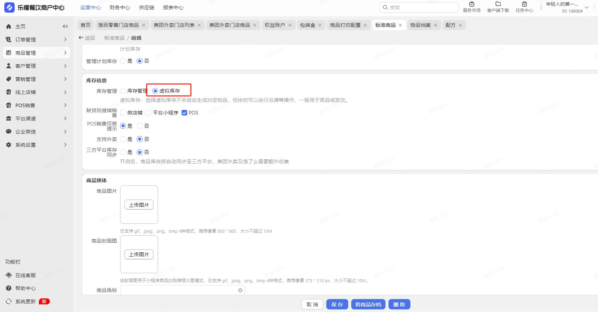Click the 乐檬餐饮商户中心 logo icon
The image size is (598, 312).
9,7
